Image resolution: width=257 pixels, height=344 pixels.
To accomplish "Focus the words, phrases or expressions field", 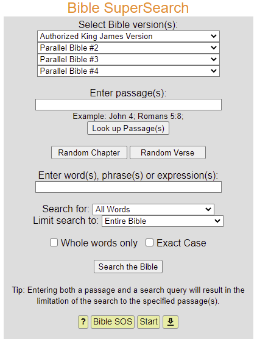I will (x=128, y=187).
